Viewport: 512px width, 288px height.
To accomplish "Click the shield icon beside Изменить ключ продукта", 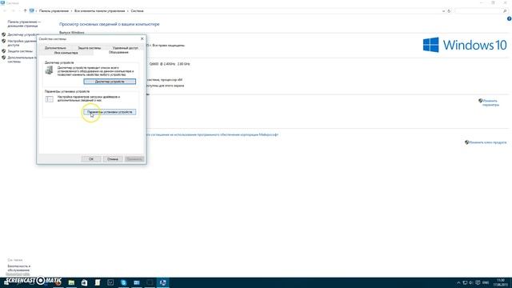I will [466, 142].
